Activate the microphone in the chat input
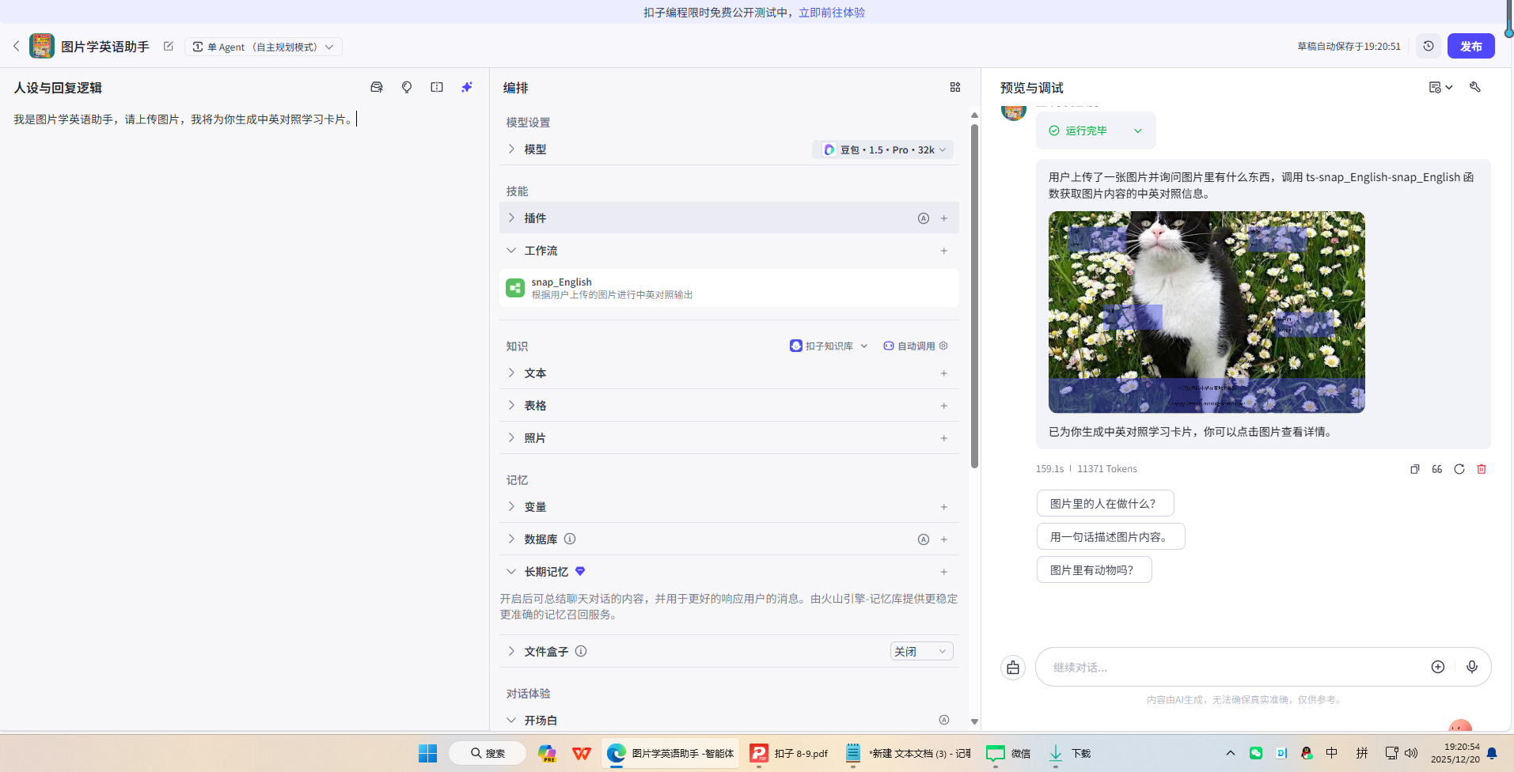Viewport: 1514px width, 772px height. [x=1472, y=667]
